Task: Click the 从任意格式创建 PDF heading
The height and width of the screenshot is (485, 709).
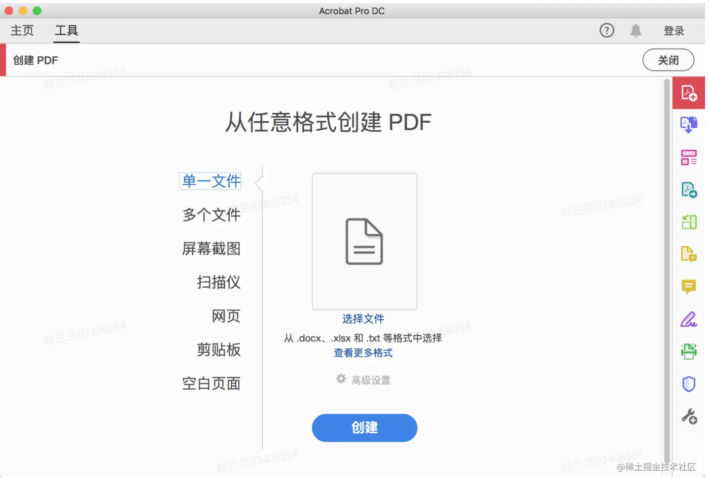Action: 328,122
